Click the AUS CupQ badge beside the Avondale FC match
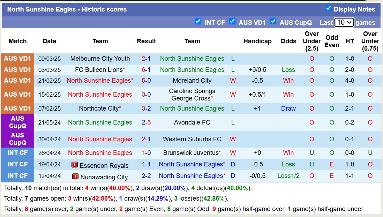The width and height of the screenshot is (383, 217). pos(17,122)
